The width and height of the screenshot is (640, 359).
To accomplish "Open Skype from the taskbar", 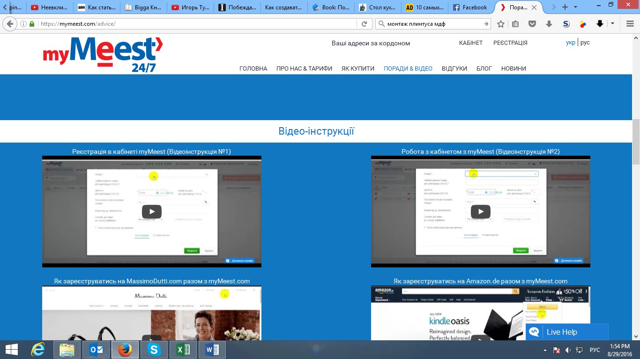I will pos(154,350).
